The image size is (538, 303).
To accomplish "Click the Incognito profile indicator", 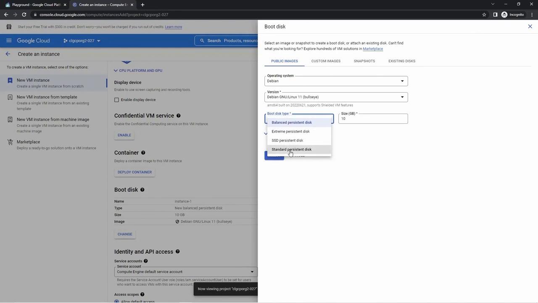I will click(x=513, y=15).
